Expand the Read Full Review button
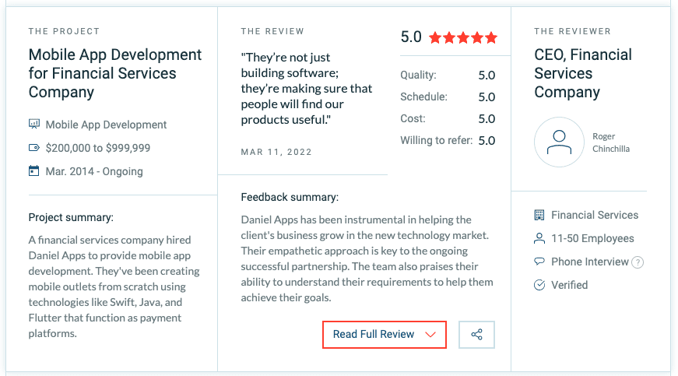 coord(385,335)
